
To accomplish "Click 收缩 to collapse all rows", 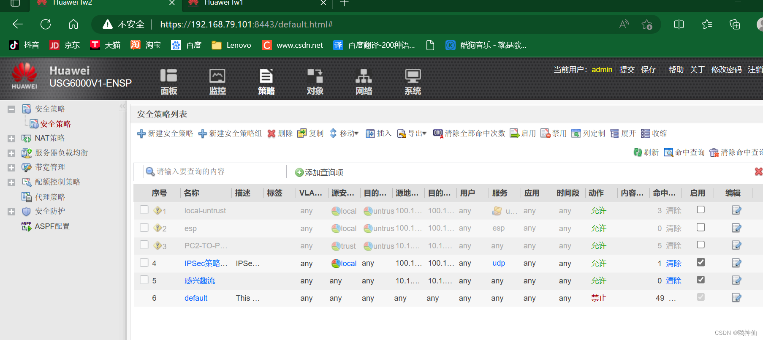I will pos(654,133).
